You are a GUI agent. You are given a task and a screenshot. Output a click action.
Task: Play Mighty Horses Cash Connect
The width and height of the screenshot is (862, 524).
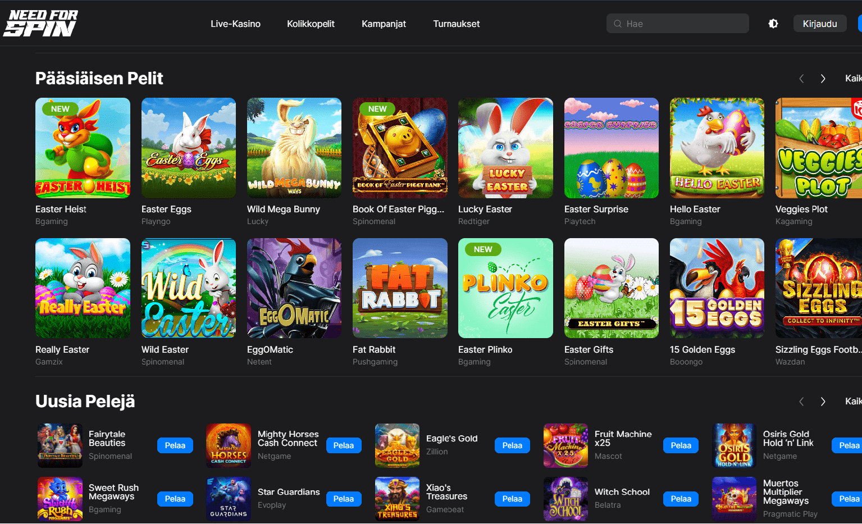344,445
